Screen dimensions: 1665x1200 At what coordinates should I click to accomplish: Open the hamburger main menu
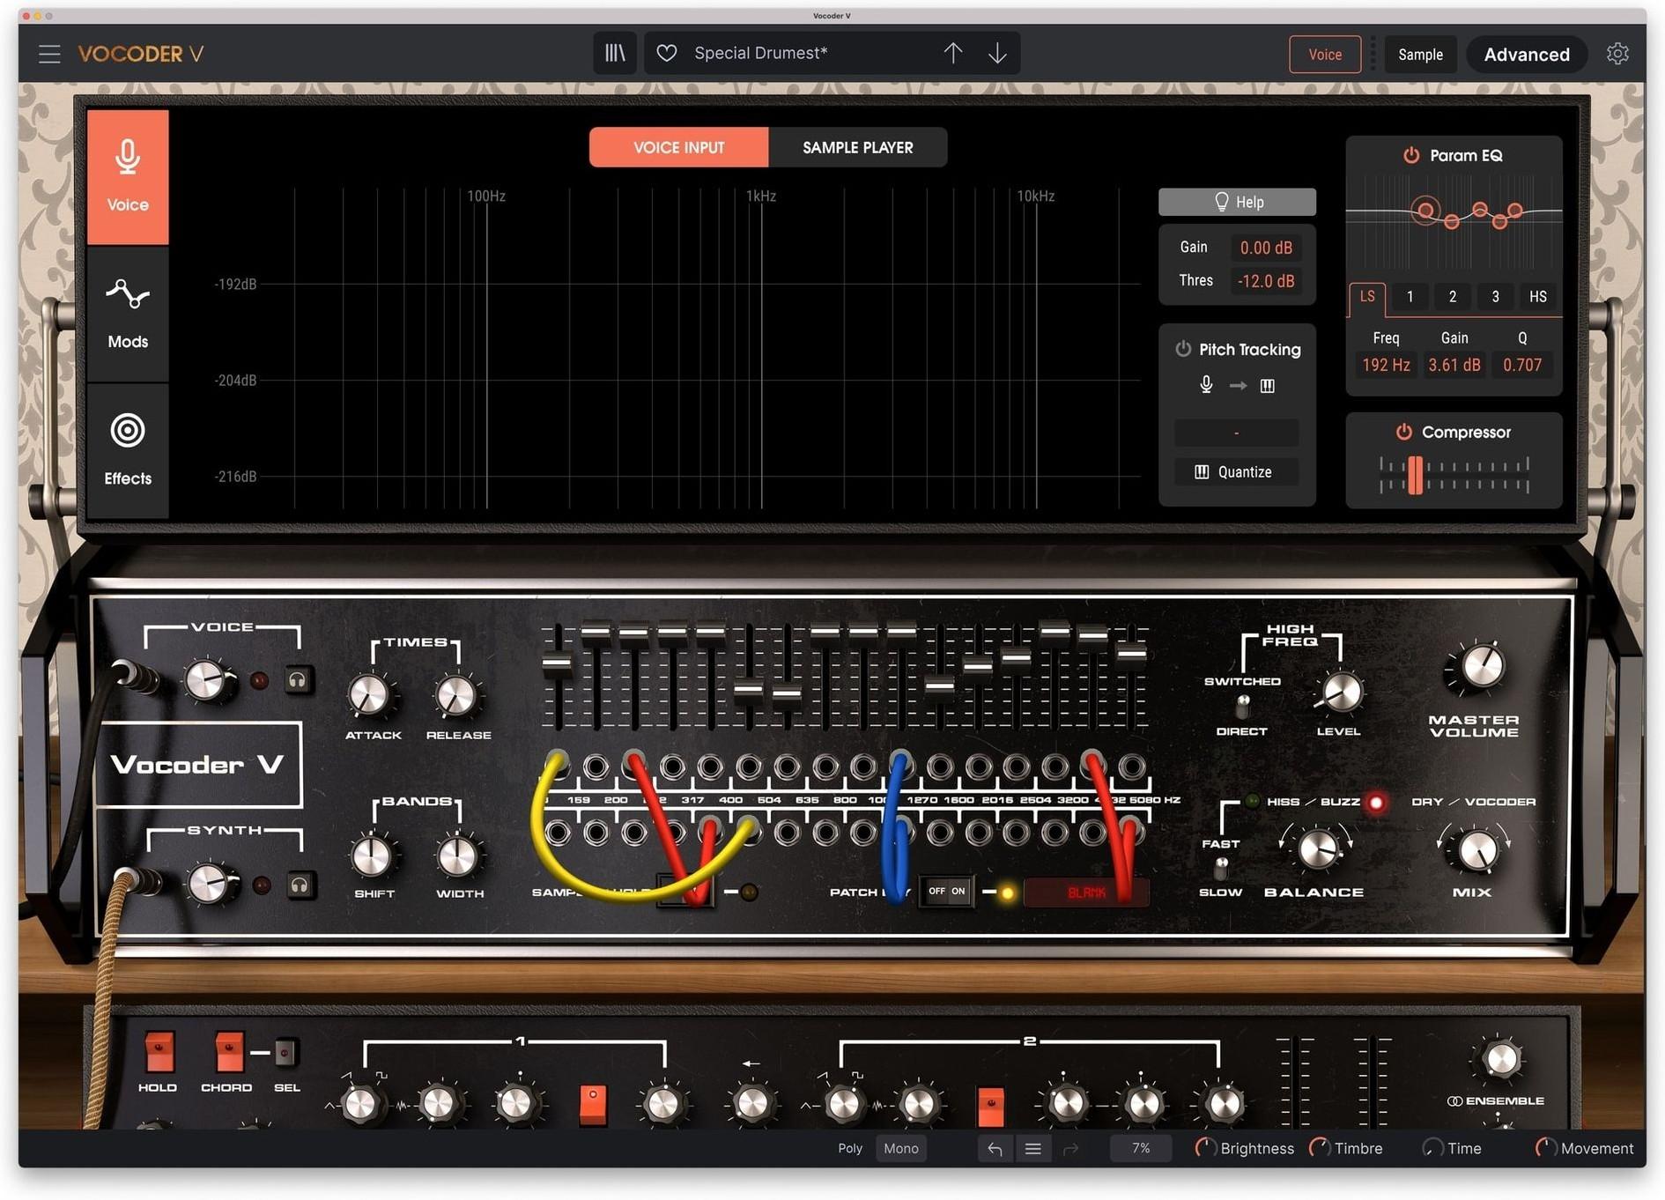(x=49, y=53)
